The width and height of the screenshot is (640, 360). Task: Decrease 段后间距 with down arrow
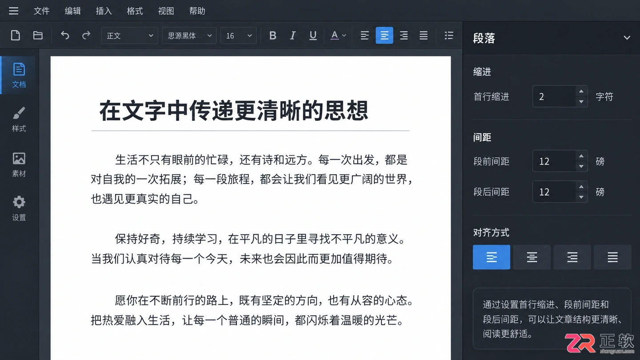click(581, 197)
